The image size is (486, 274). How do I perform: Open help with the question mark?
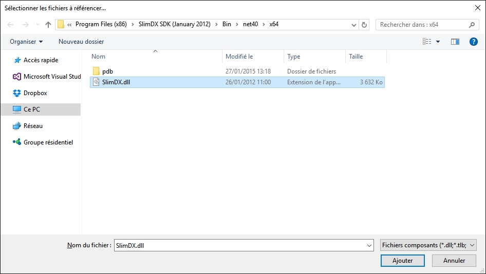tap(473, 42)
